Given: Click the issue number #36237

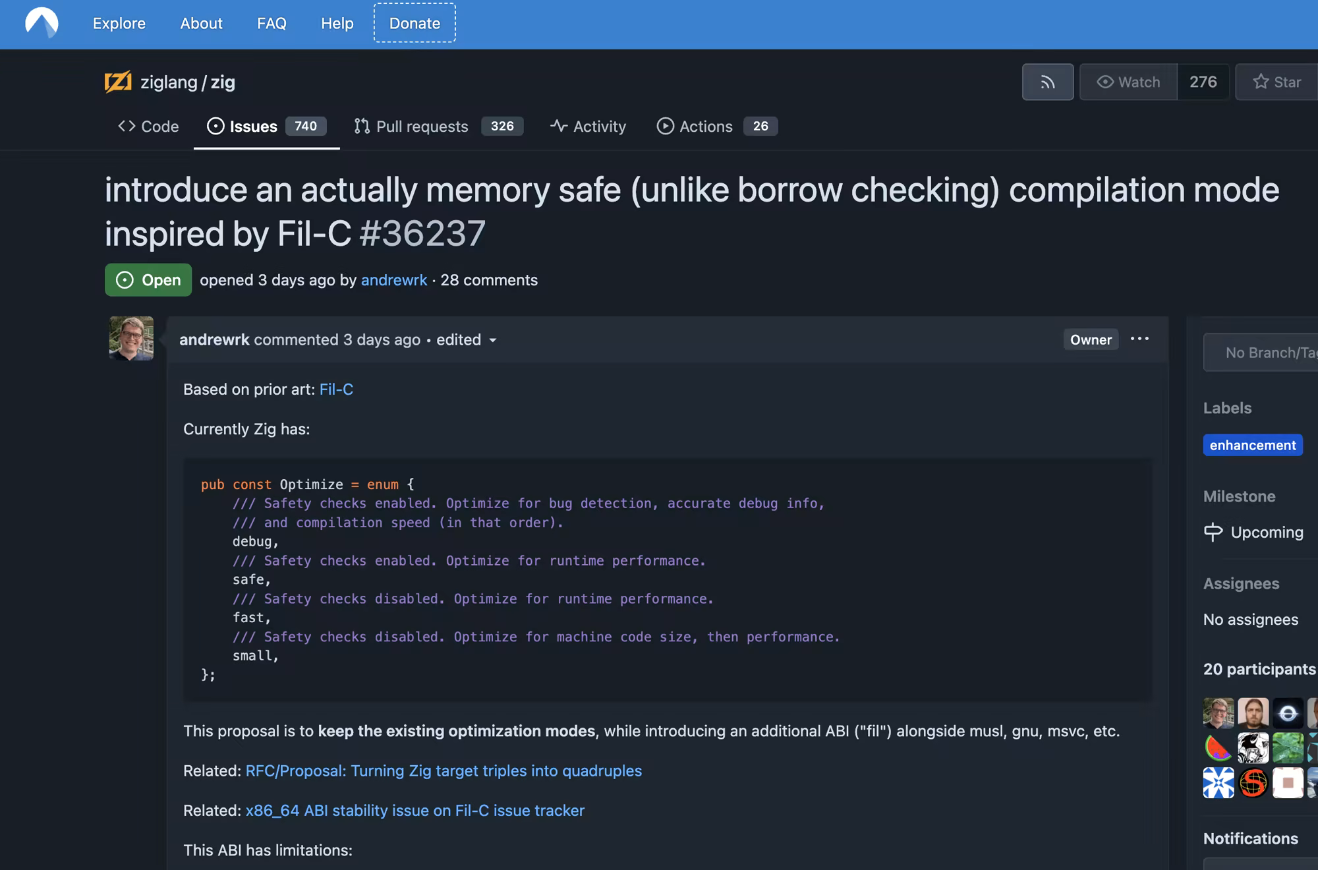Looking at the screenshot, I should tap(422, 233).
